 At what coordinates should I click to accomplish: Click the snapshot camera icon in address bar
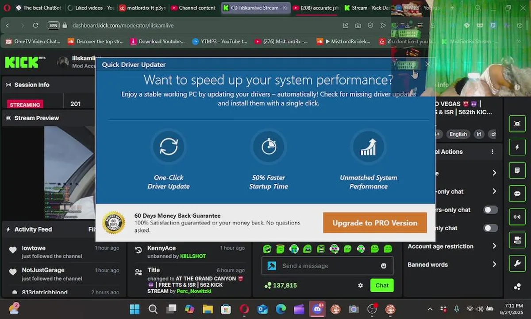pos(358,26)
